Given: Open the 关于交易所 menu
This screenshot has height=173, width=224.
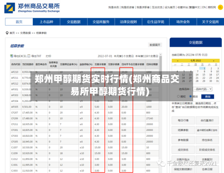Looking at the screenshot, I should pyautogui.click(x=211, y=22).
